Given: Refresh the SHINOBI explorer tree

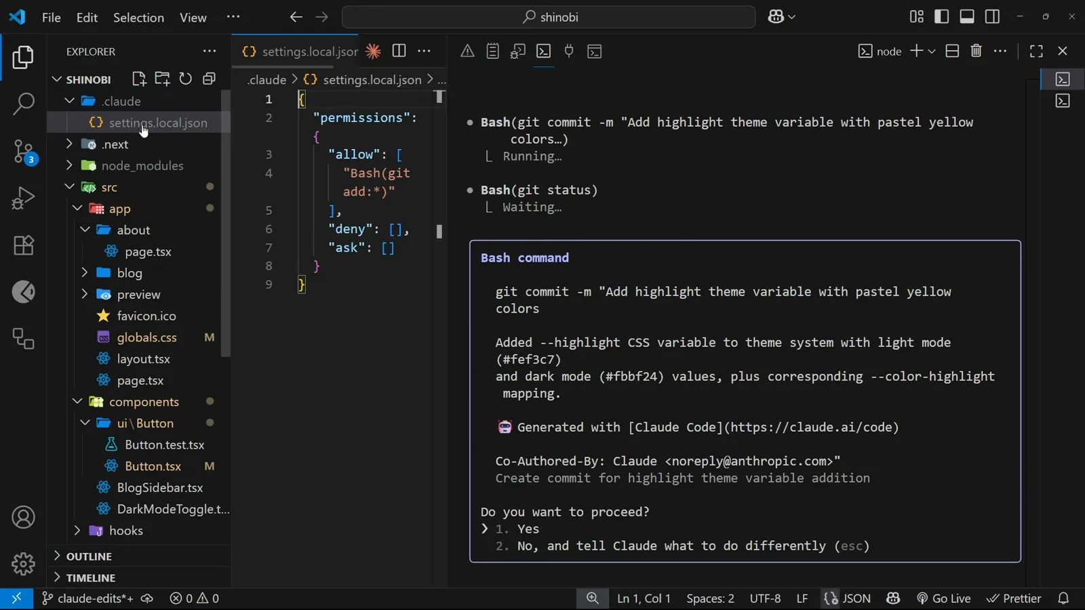Looking at the screenshot, I should 186,79.
